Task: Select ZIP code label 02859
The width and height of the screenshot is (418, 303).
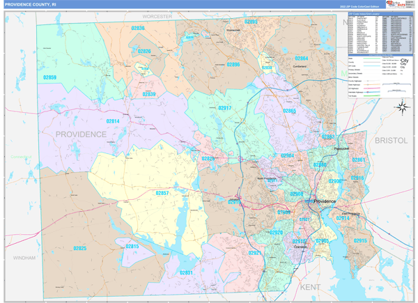Action: coord(49,77)
